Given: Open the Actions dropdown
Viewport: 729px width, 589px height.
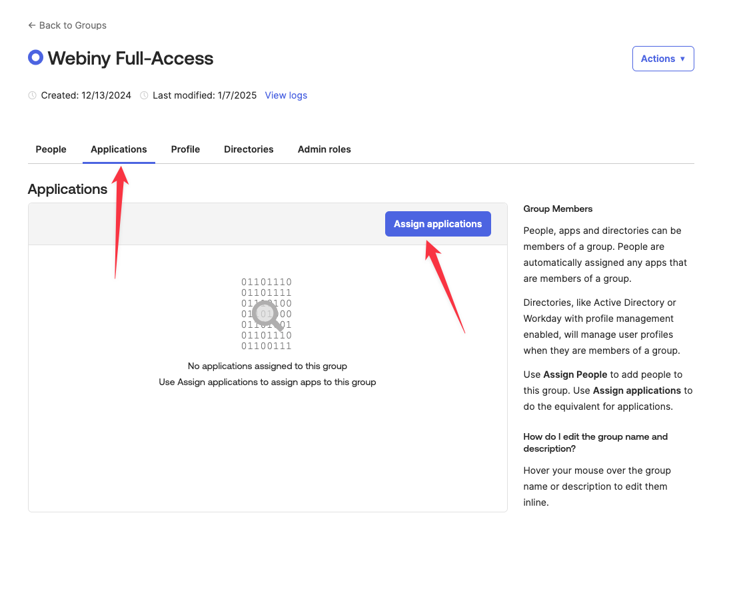Looking at the screenshot, I should pyautogui.click(x=662, y=59).
